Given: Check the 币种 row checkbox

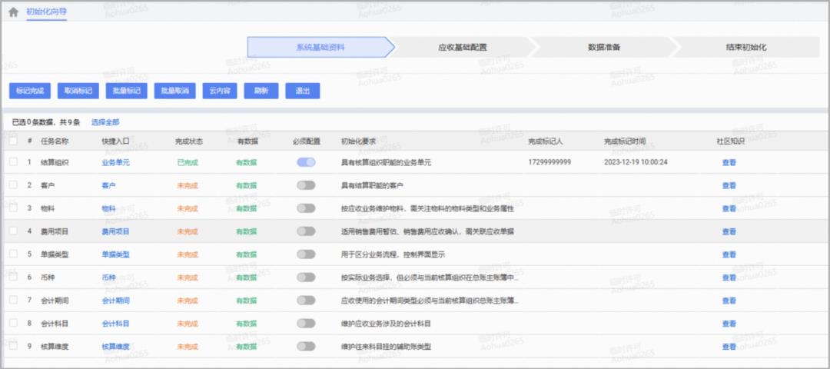Looking at the screenshot, I should 13,277.
